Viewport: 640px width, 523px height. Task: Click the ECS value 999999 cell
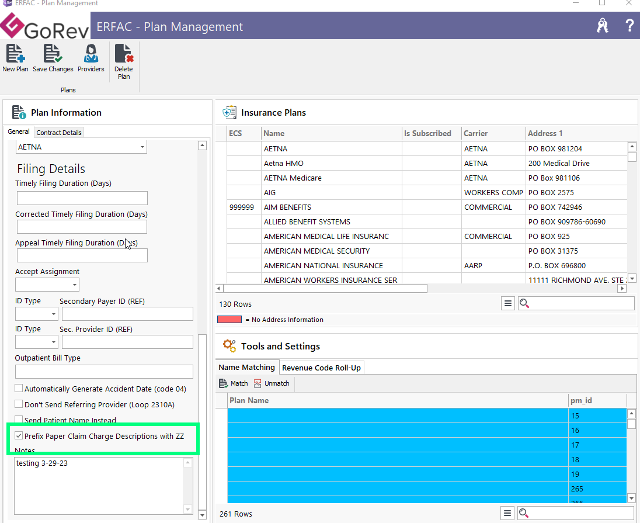(x=244, y=207)
